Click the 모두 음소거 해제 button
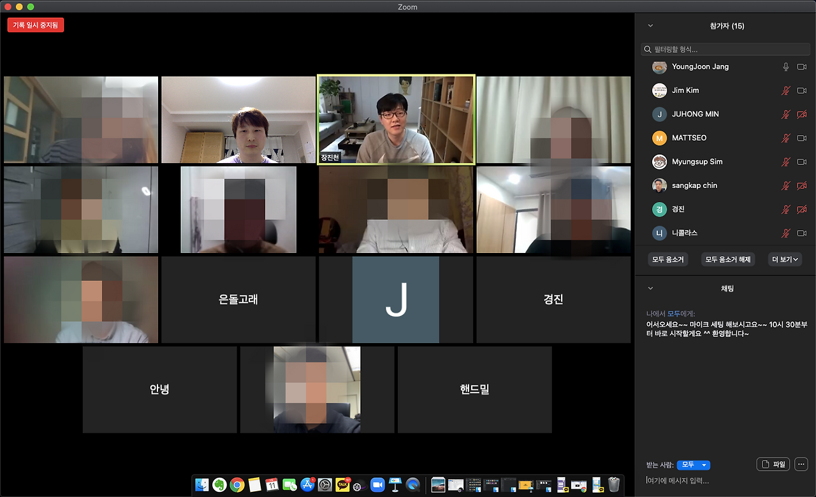This screenshot has width=816, height=497. [x=728, y=259]
